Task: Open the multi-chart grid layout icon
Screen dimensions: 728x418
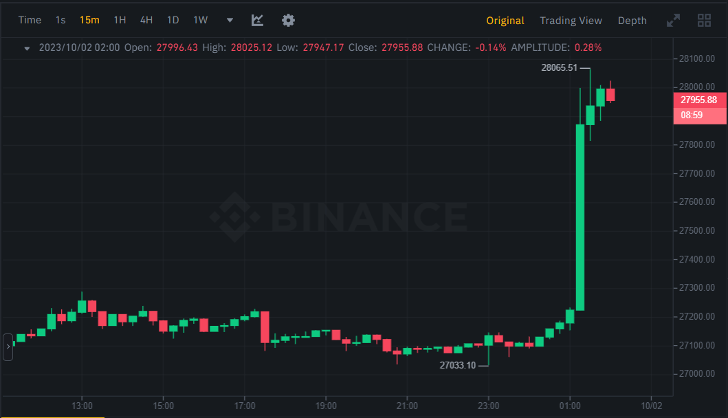Action: coord(704,21)
